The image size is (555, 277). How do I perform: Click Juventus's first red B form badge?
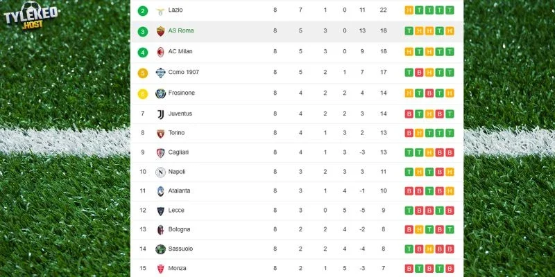point(409,114)
